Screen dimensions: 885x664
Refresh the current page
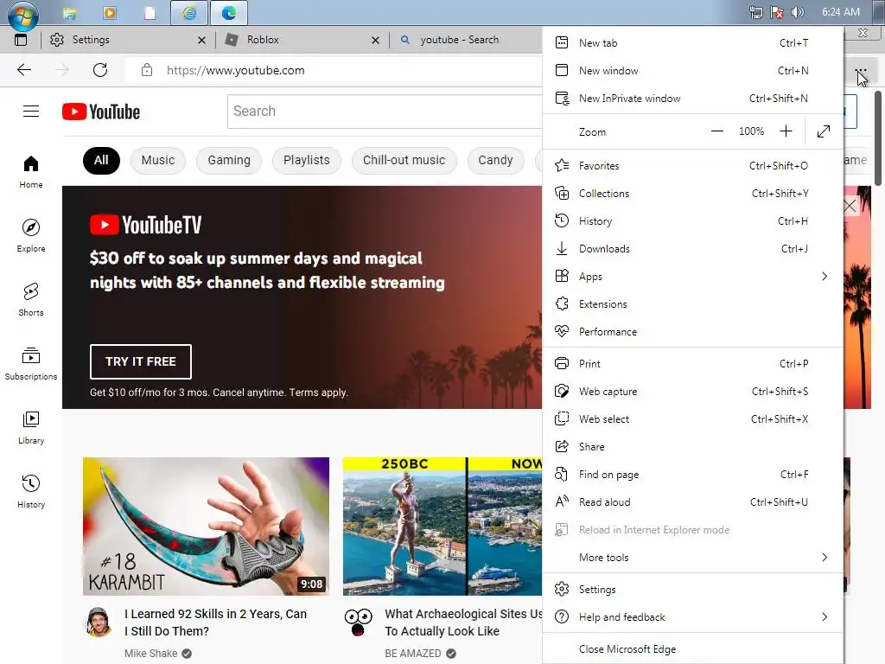click(100, 70)
